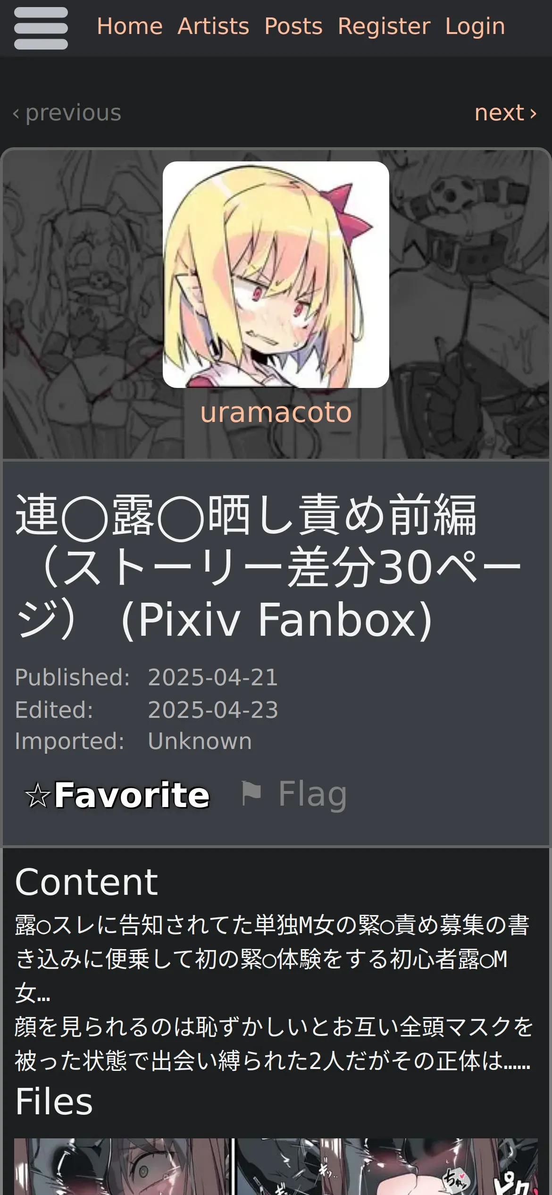
Task: Open the Login page
Action: click(x=475, y=26)
